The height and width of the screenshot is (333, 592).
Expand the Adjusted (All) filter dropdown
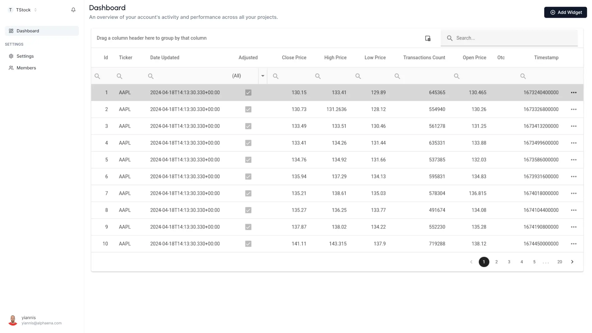click(263, 76)
